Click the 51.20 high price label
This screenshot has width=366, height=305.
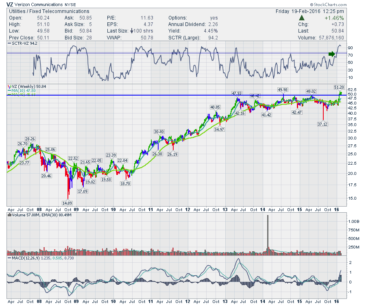339,87
